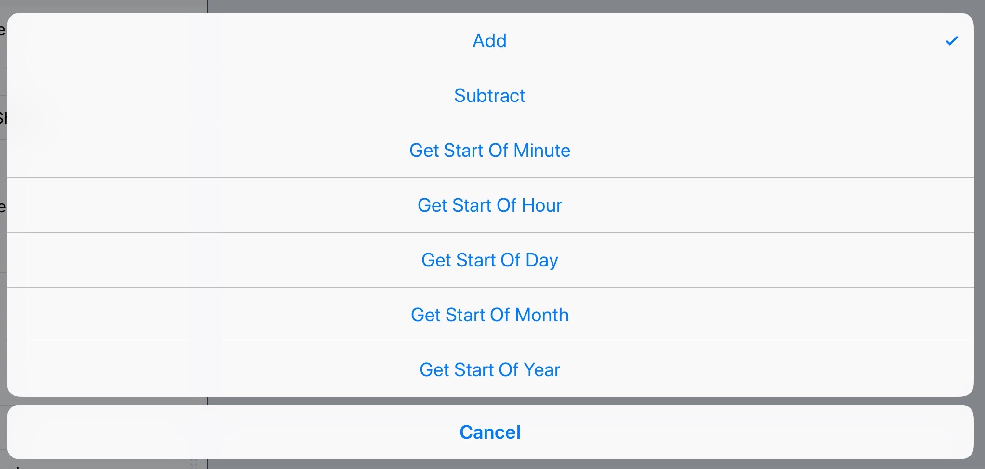Image resolution: width=985 pixels, height=469 pixels.
Task: Select Get Start Of Month
Action: click(490, 315)
